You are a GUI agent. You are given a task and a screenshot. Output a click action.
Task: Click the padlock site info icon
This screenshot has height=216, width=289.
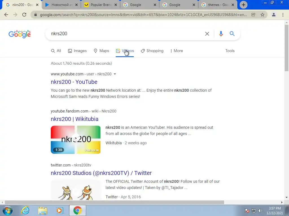[36, 15]
